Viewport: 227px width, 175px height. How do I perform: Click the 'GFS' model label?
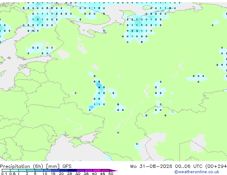pos(67,166)
